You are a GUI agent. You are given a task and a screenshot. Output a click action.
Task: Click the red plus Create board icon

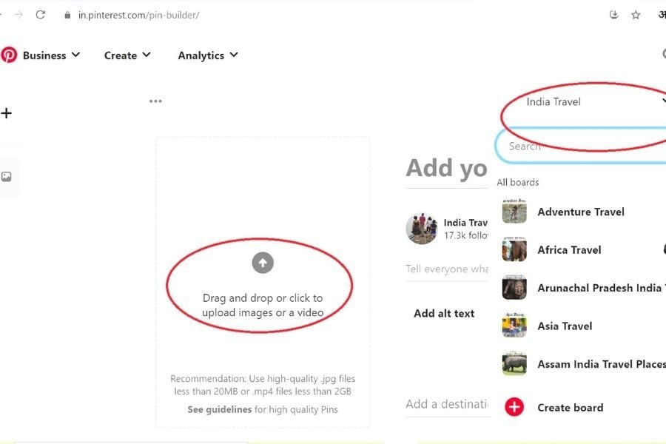point(514,407)
